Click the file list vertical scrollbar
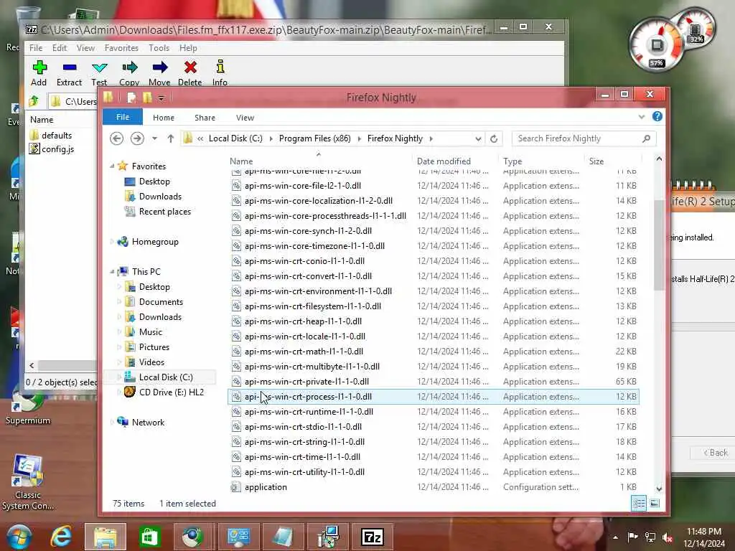Image resolution: width=735 pixels, height=551 pixels. tap(659, 244)
